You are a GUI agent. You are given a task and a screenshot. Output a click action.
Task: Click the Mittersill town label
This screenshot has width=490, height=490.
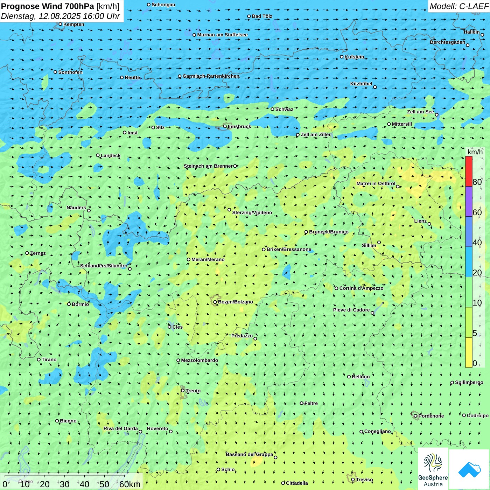pyautogui.click(x=402, y=124)
